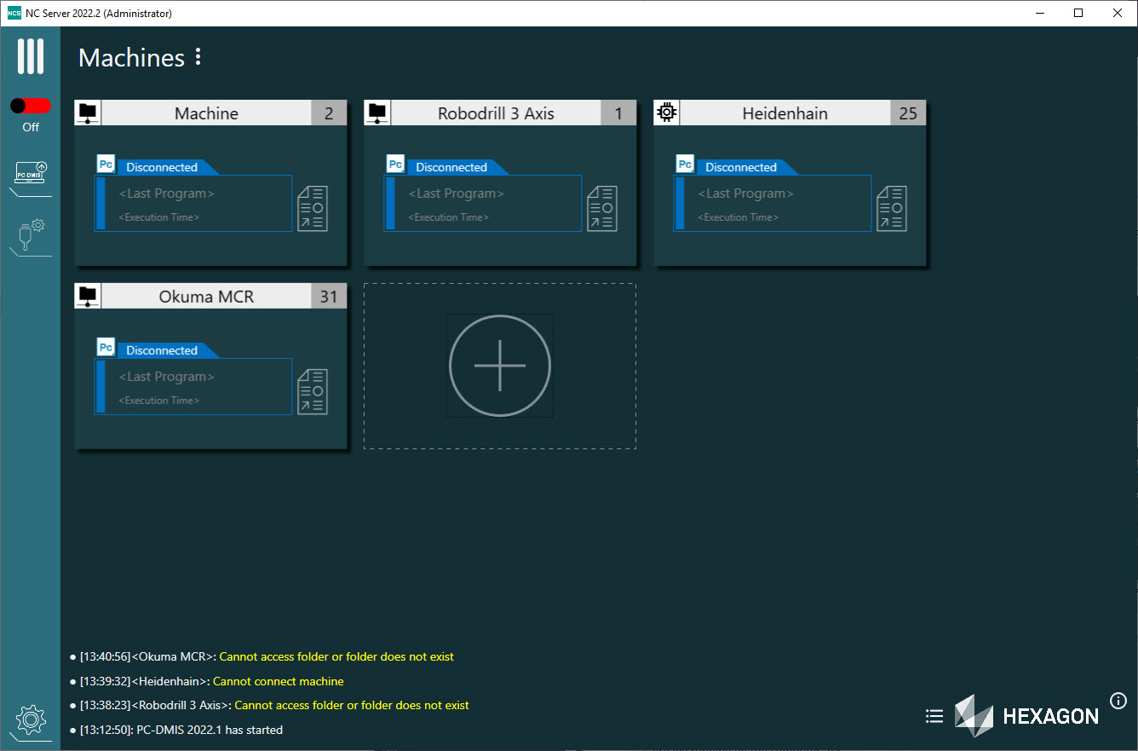
Task: Add a new machine with the plus tile
Action: (499, 366)
